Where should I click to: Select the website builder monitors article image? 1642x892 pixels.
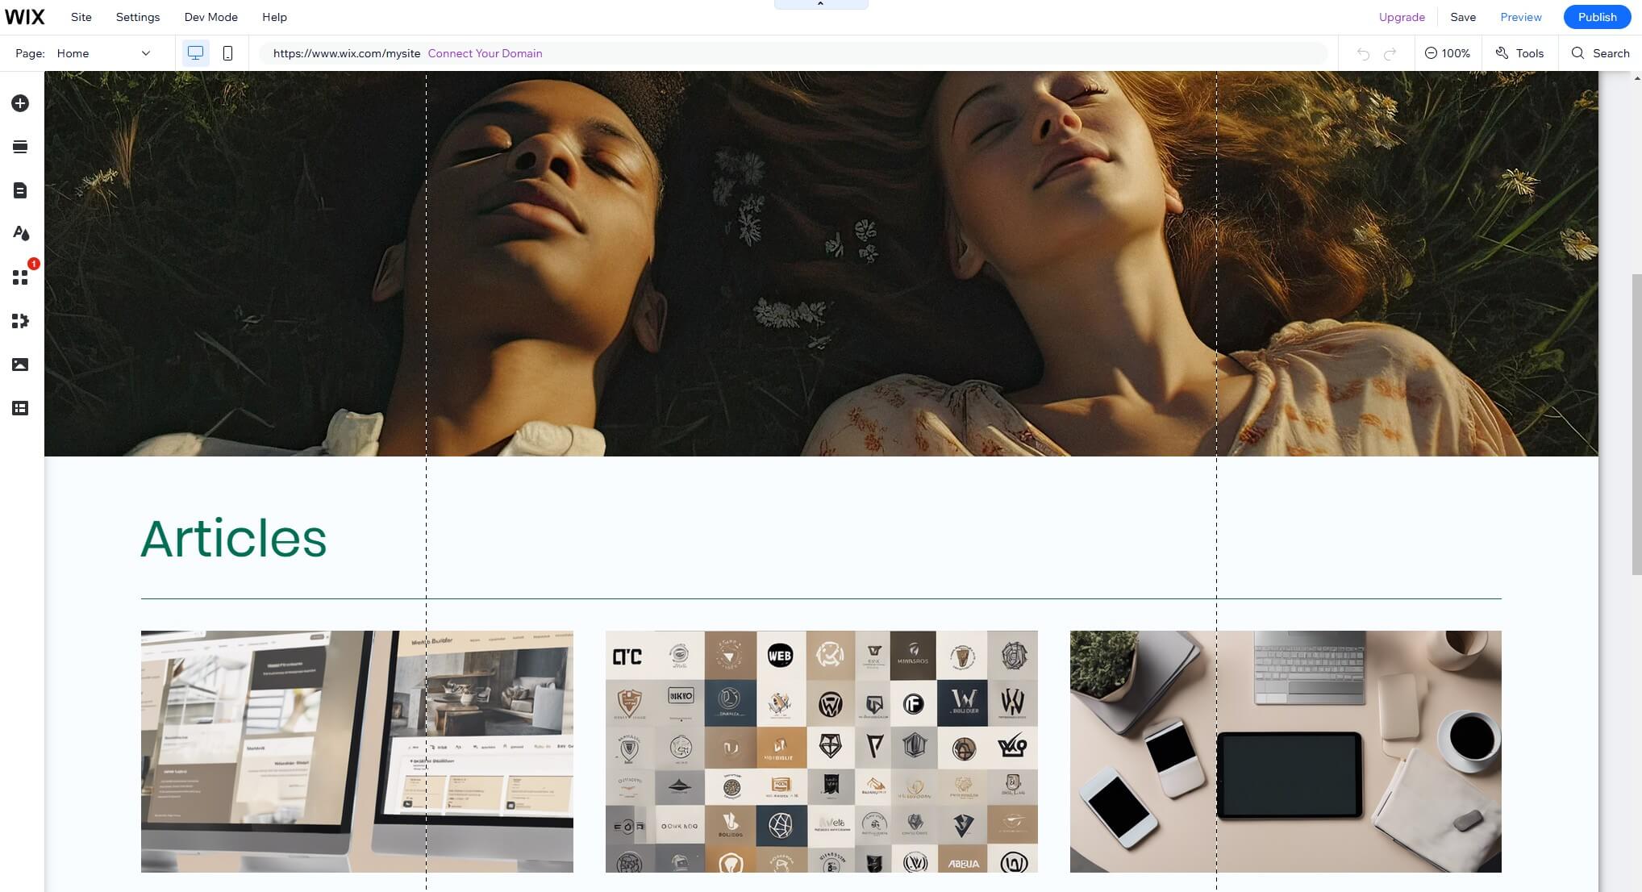(x=357, y=752)
